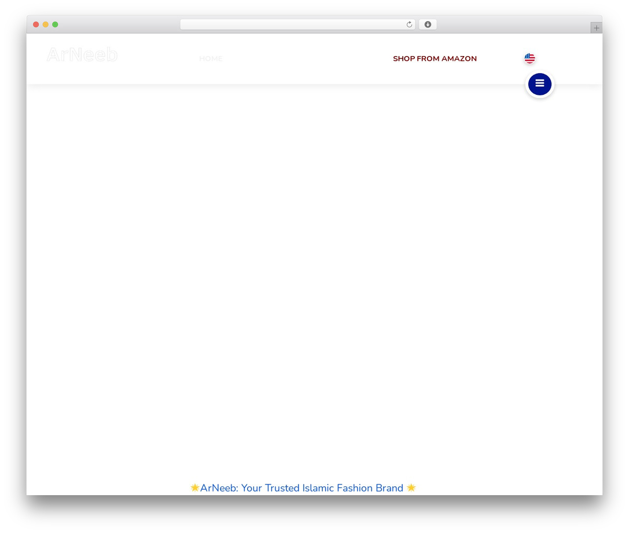Screen dimensions: 629x533
Task: Add a new browser tab with plus
Action: [596, 28]
